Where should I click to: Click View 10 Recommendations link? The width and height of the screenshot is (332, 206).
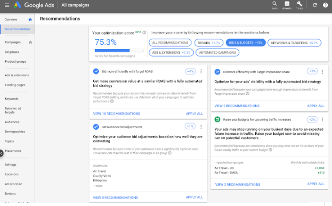(x=116, y=114)
